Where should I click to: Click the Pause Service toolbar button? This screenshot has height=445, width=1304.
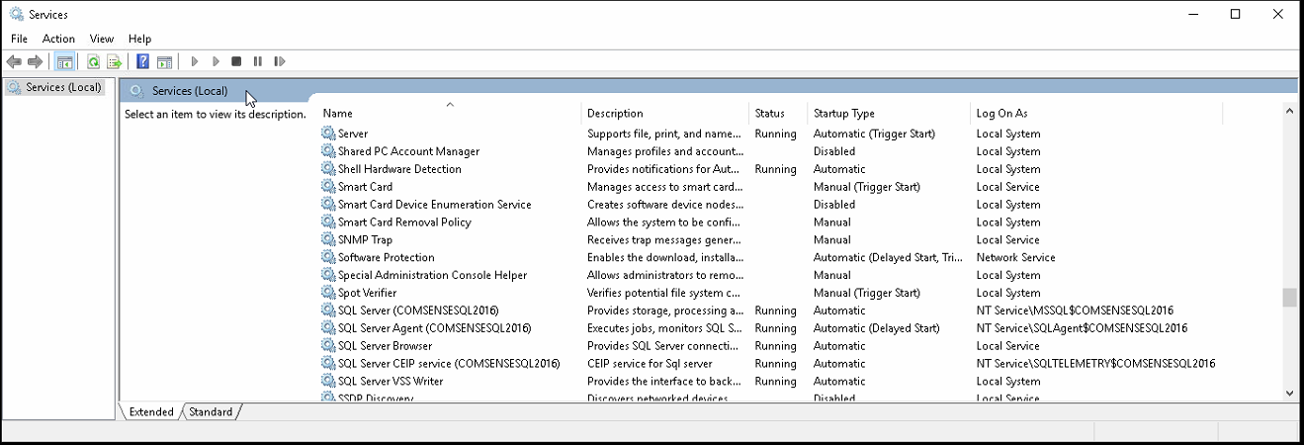point(258,61)
